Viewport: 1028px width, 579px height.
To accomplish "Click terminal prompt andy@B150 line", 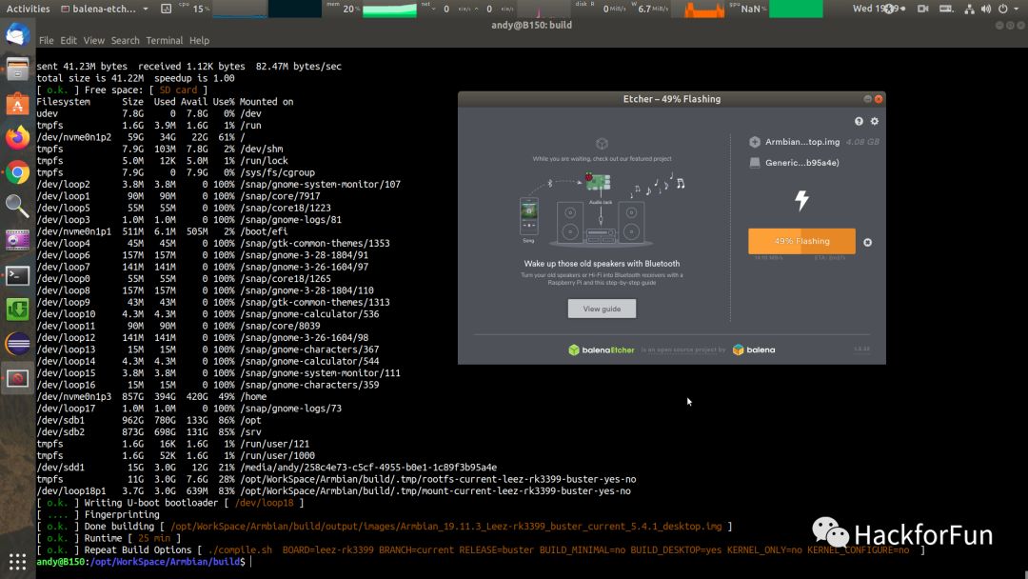I will click(141, 562).
